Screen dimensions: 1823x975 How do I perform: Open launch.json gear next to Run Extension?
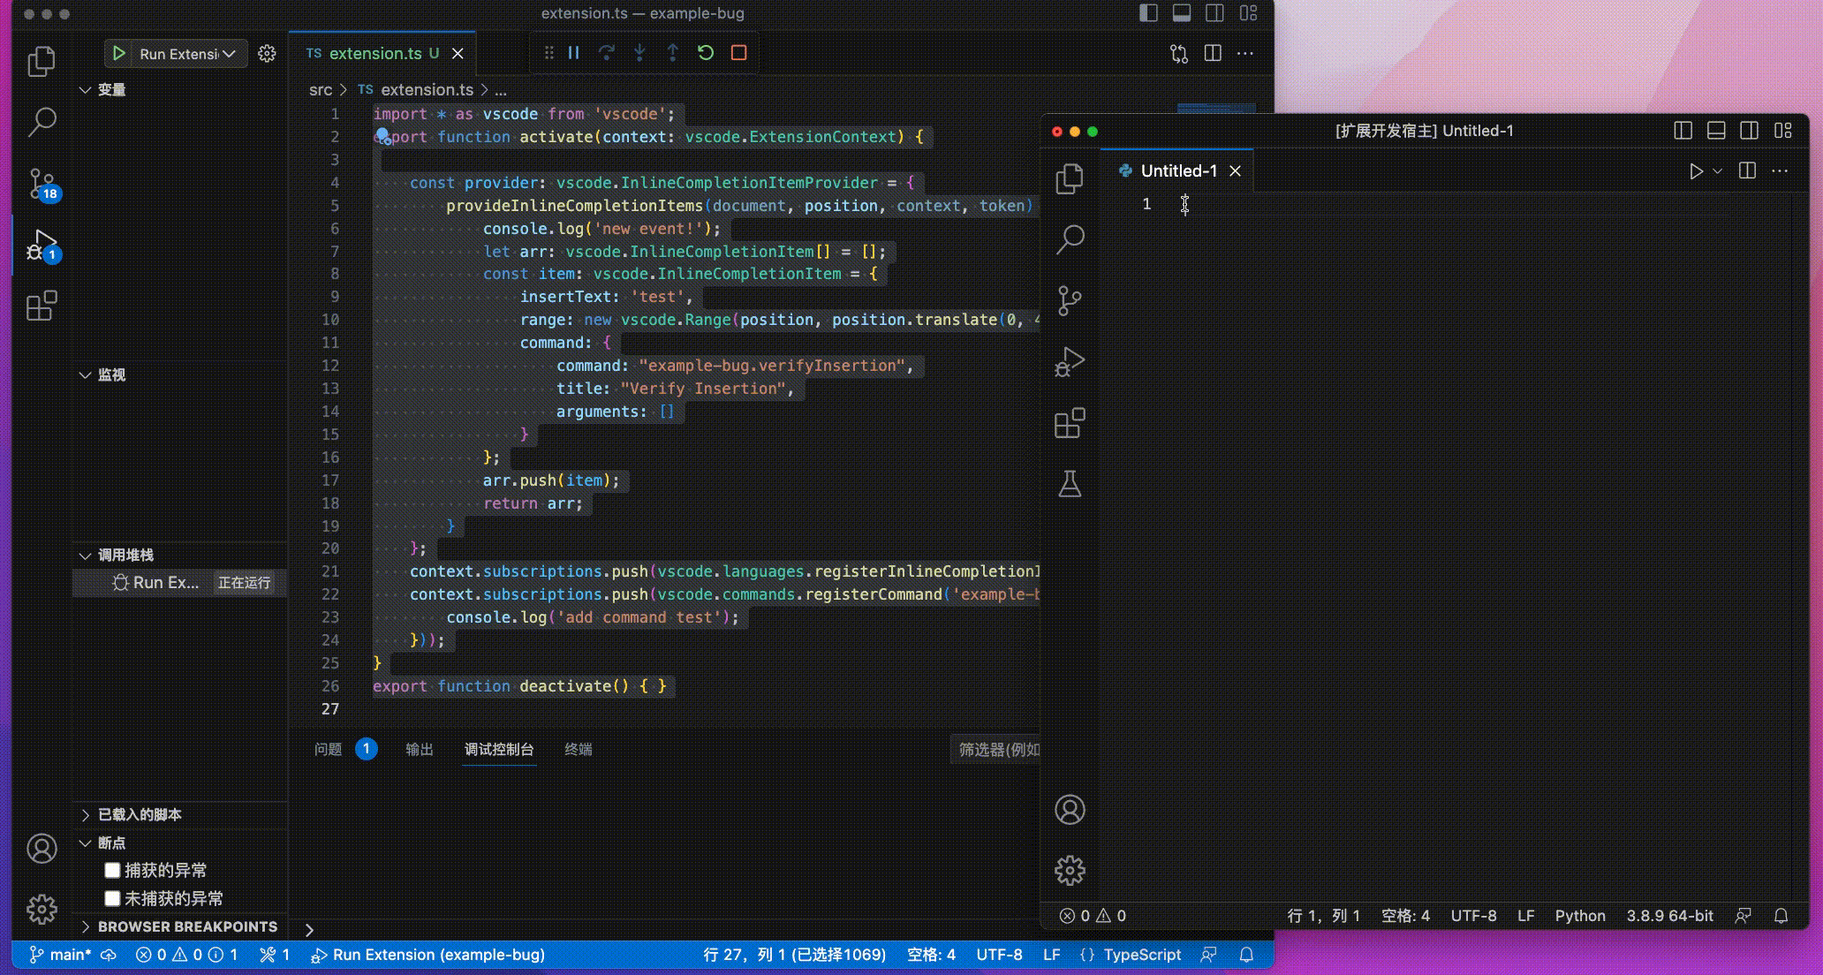point(267,54)
